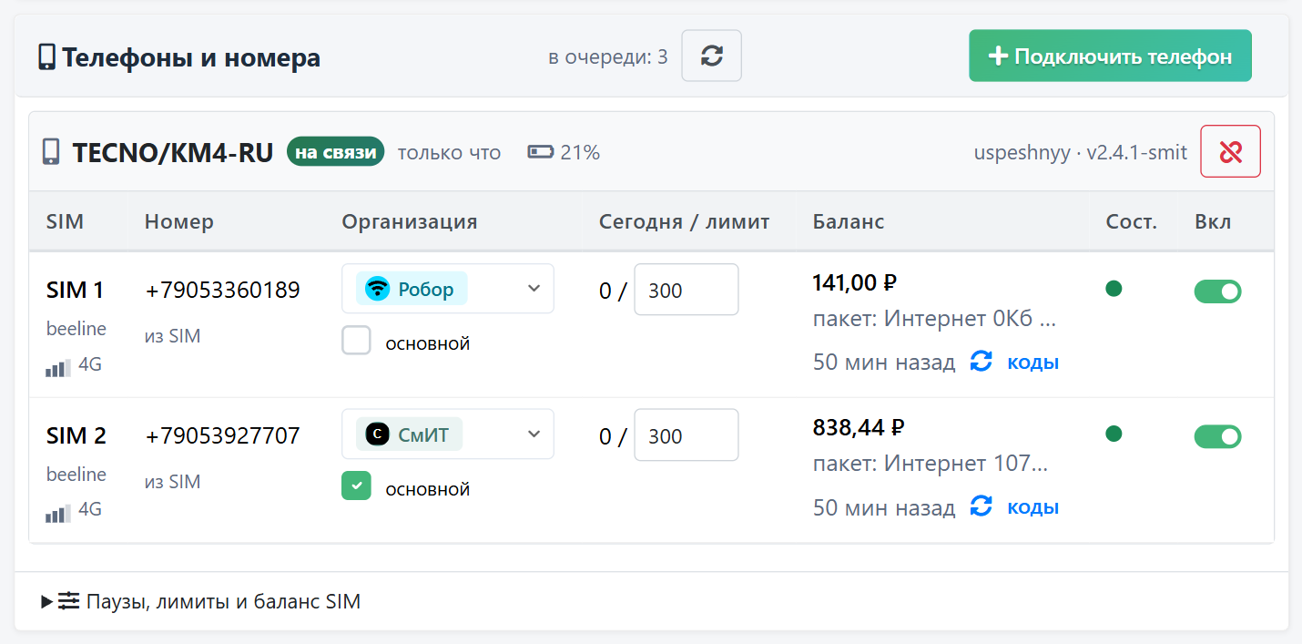The height and width of the screenshot is (644, 1302).
Task: Disable the SIM 2 enable switch
Action: click(x=1217, y=436)
